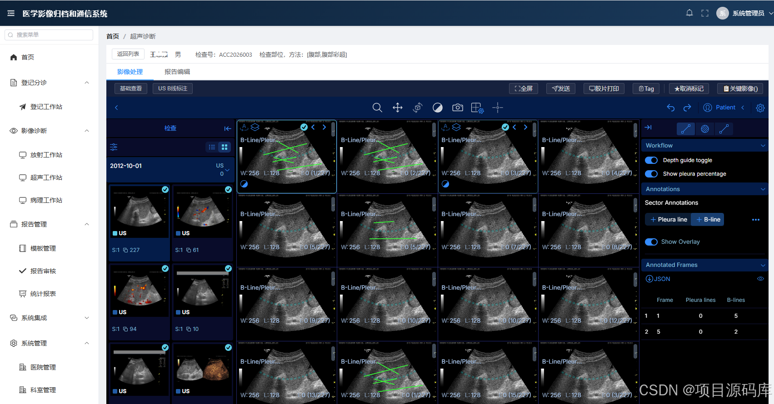Click 返回列表 button
Screen dimensions: 774x404
coord(128,54)
